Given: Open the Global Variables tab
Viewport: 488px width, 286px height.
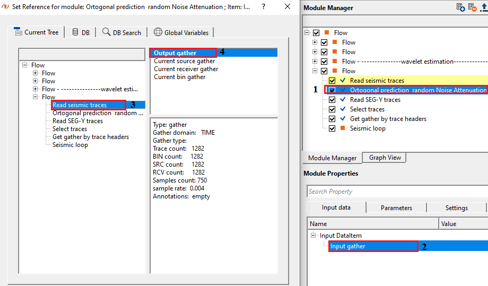Looking at the screenshot, I should click(x=181, y=32).
